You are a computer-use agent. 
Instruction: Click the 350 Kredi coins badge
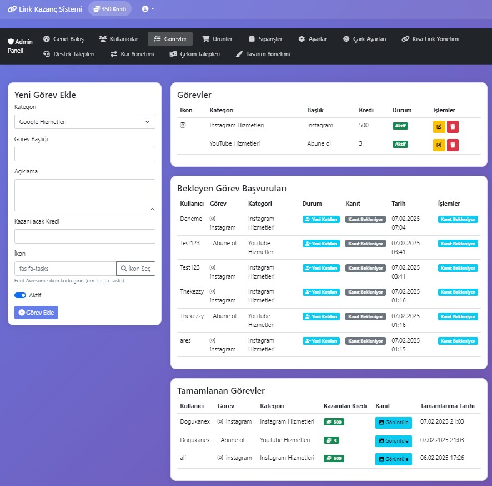pos(110,9)
